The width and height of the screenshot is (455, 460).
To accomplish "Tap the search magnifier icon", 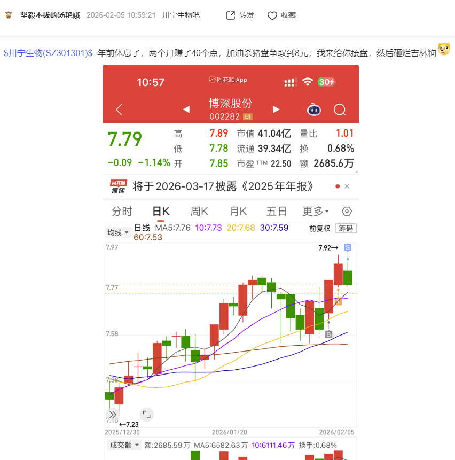I will 340,110.
